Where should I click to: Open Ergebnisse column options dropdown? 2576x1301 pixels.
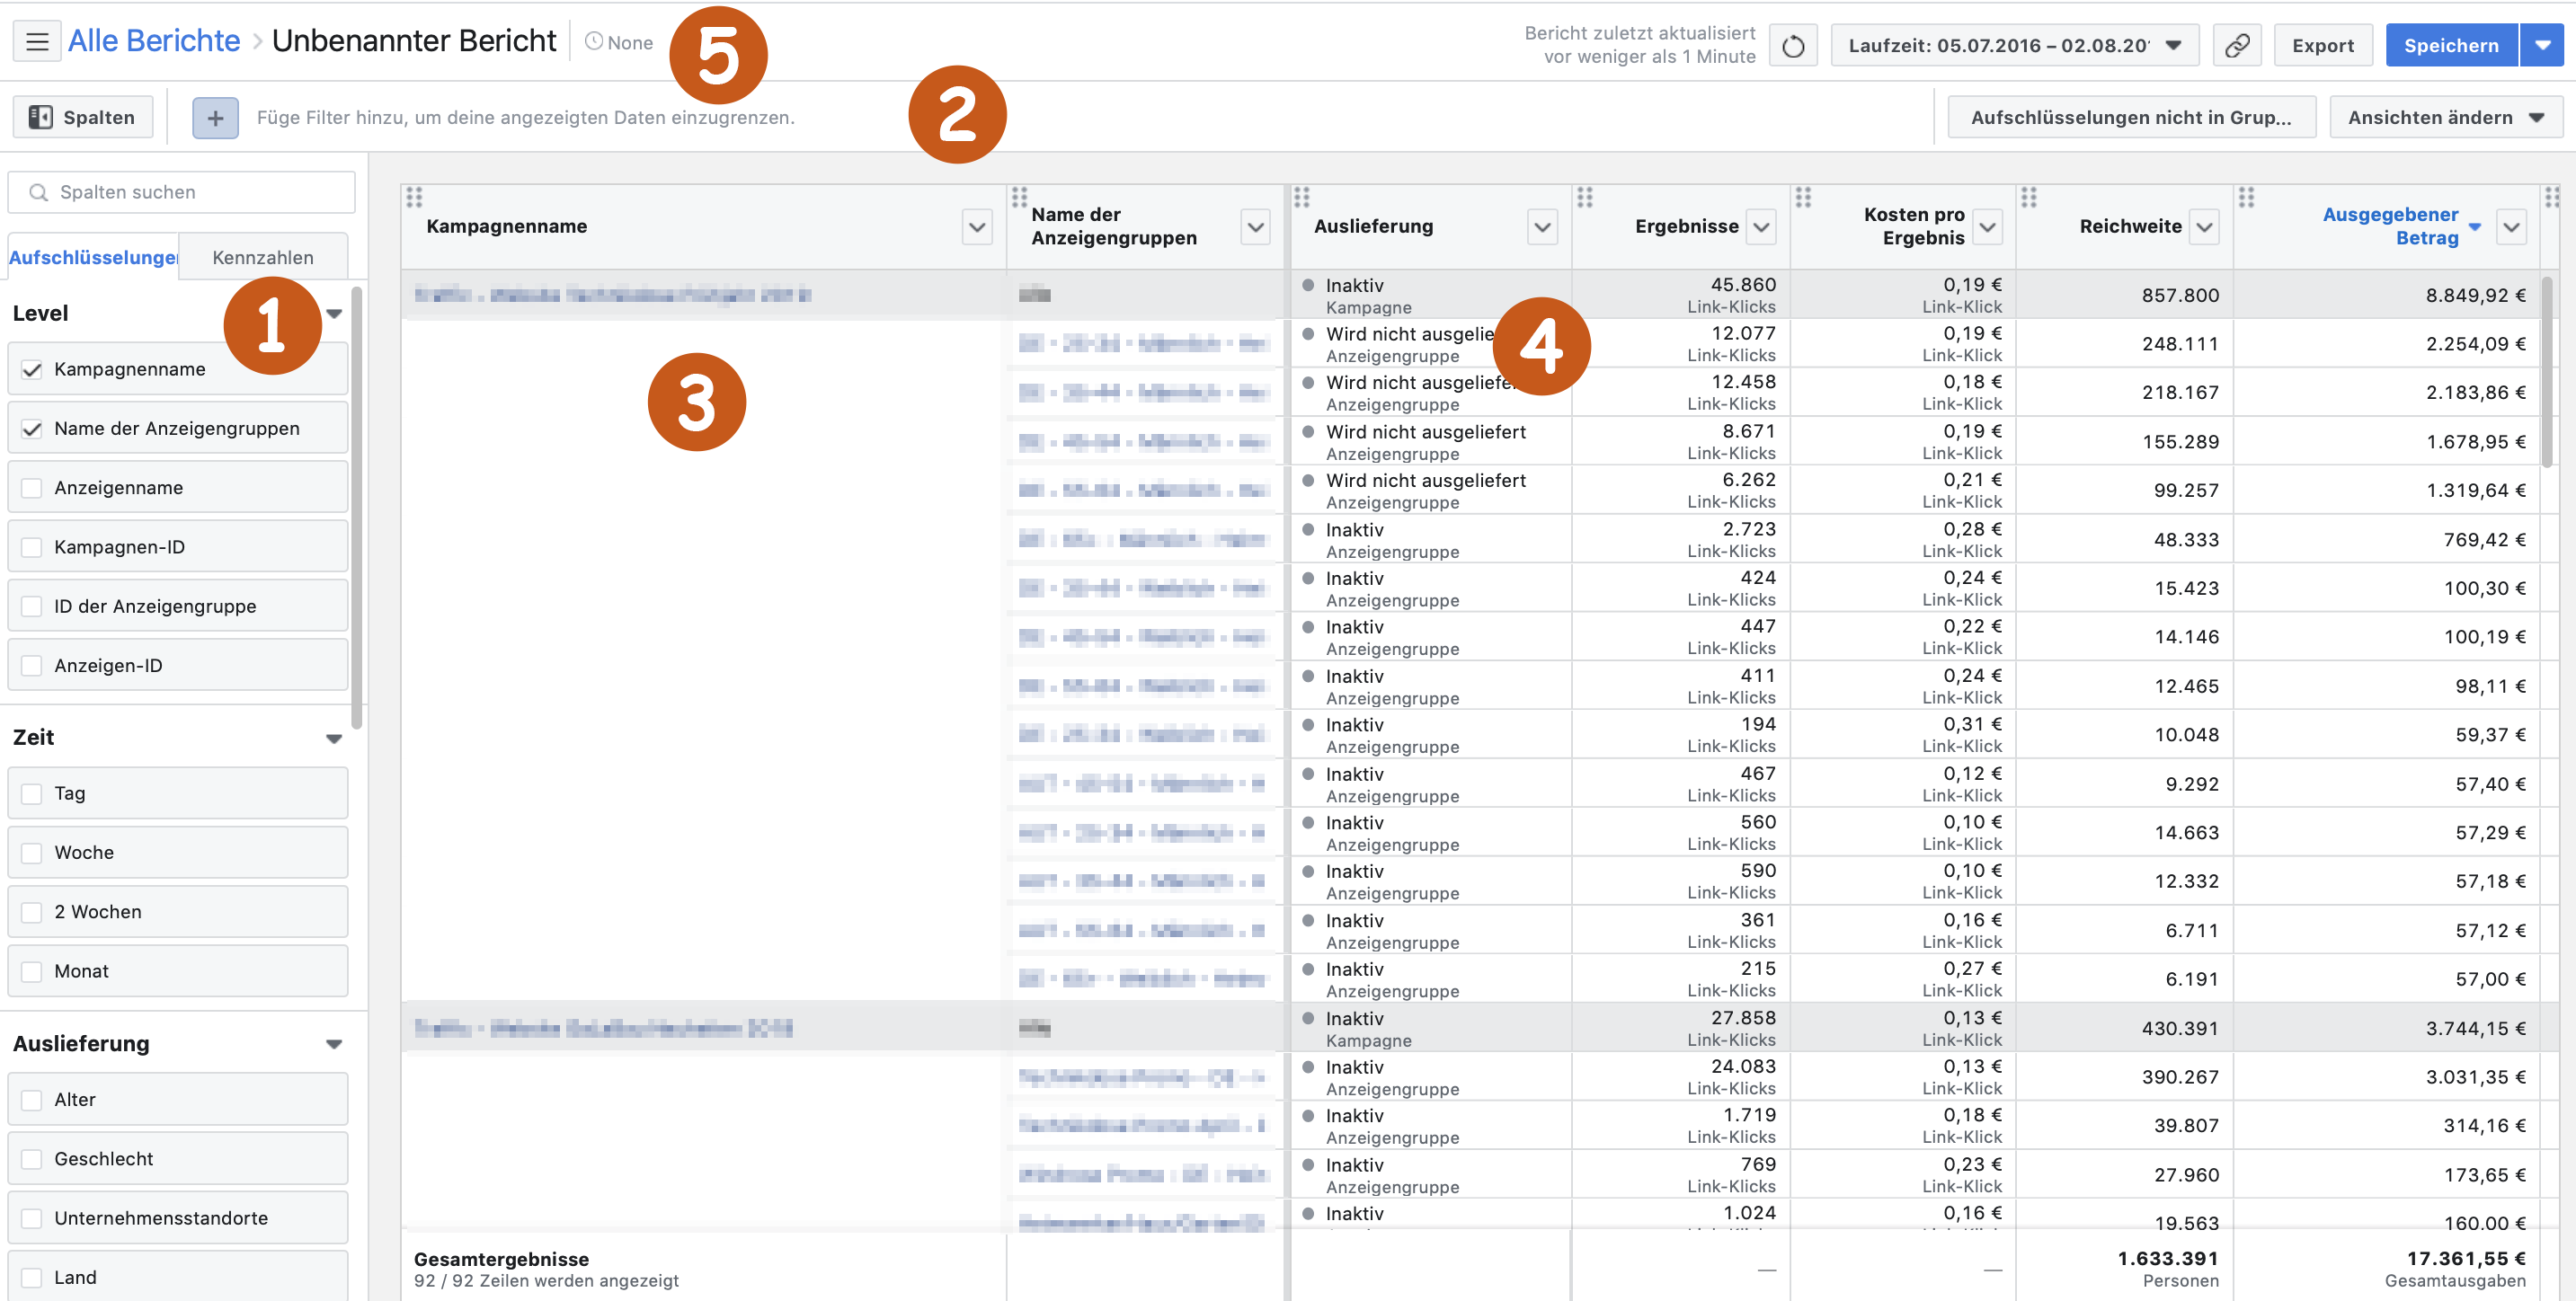click(x=1761, y=227)
